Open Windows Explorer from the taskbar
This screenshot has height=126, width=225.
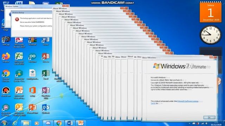pyautogui.click(x=26, y=123)
